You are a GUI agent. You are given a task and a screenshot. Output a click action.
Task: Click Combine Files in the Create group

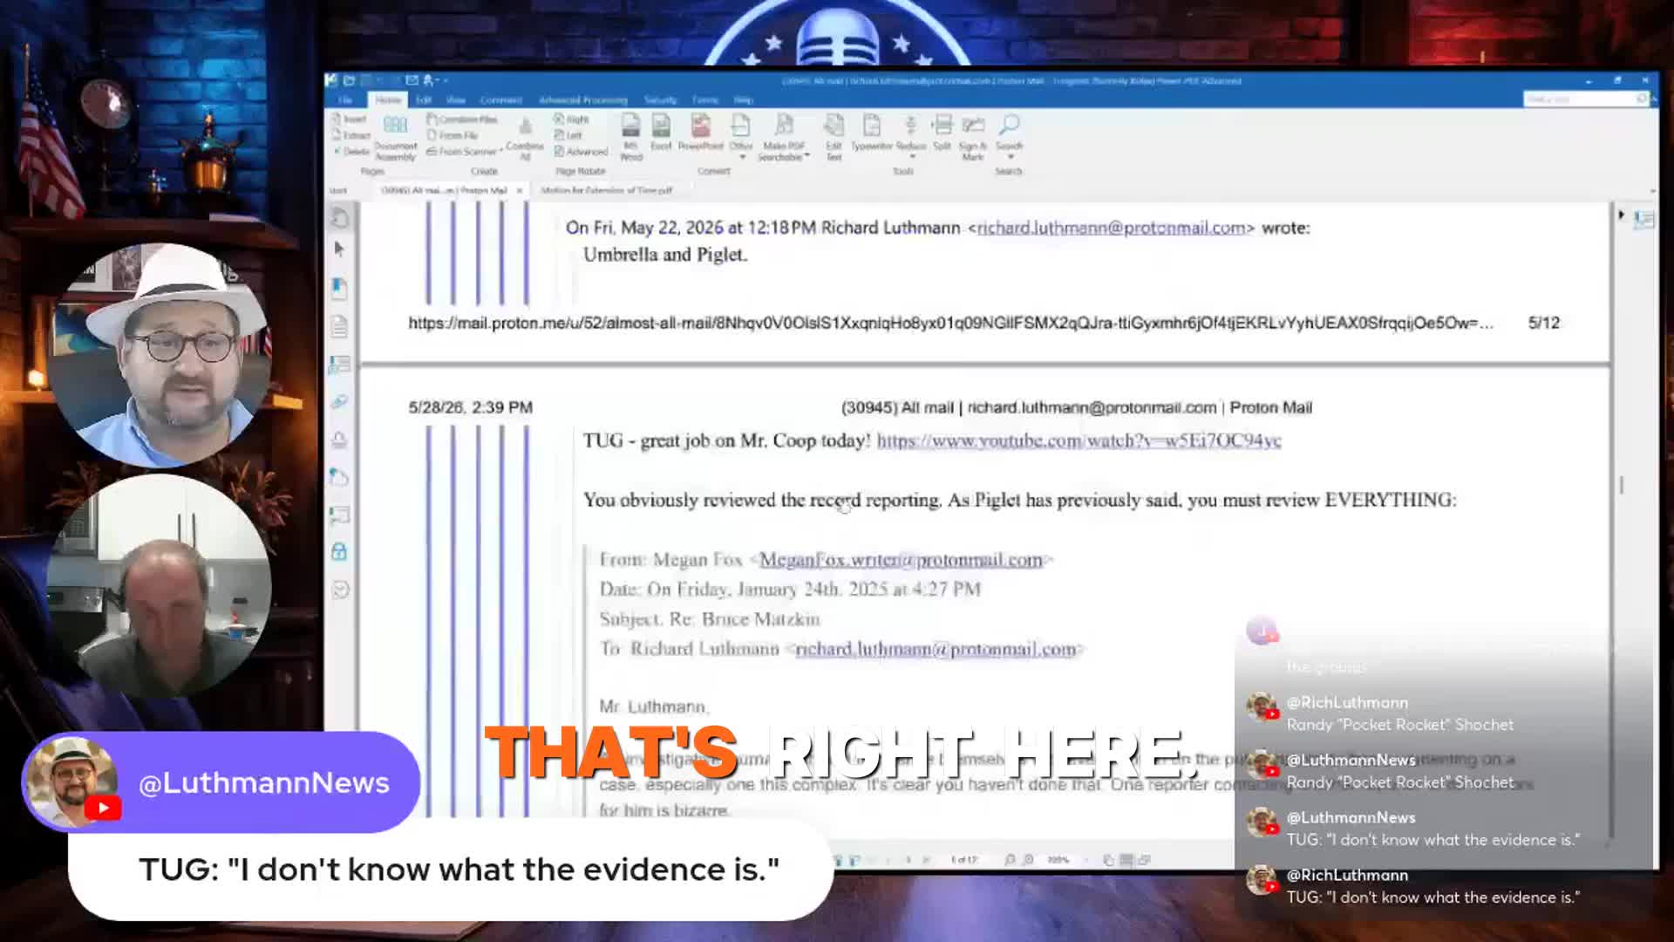point(462,119)
